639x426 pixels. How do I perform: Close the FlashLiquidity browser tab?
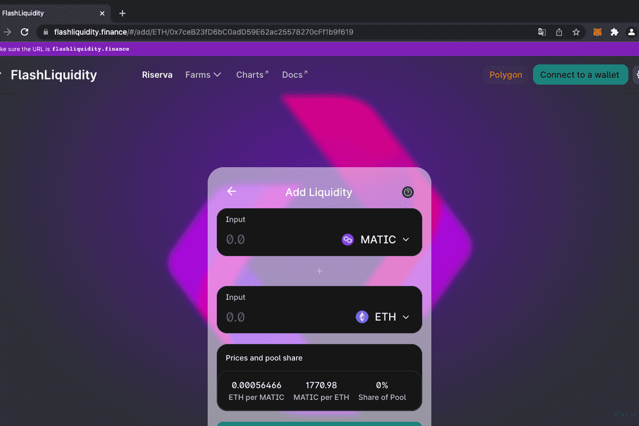pos(102,13)
